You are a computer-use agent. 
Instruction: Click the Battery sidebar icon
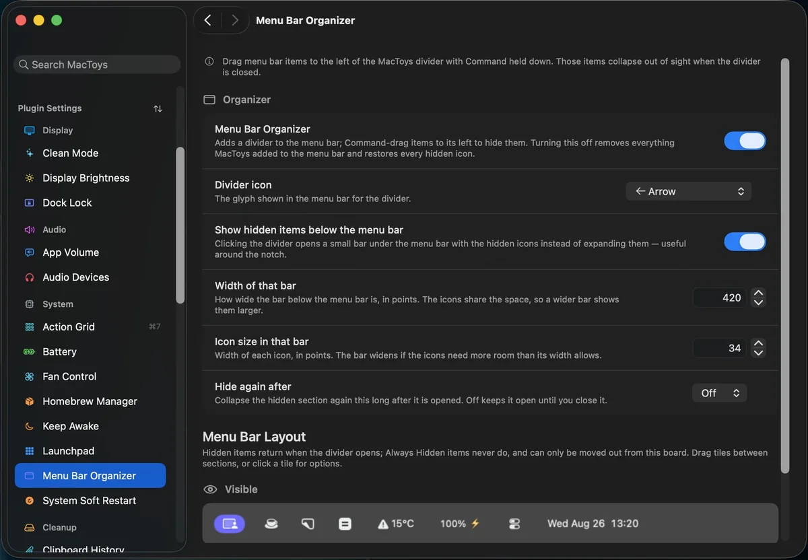point(30,352)
